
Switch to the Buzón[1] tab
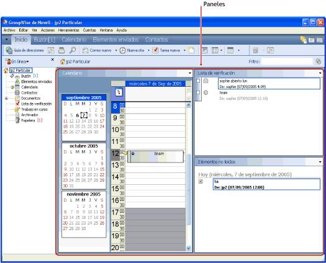(45, 40)
